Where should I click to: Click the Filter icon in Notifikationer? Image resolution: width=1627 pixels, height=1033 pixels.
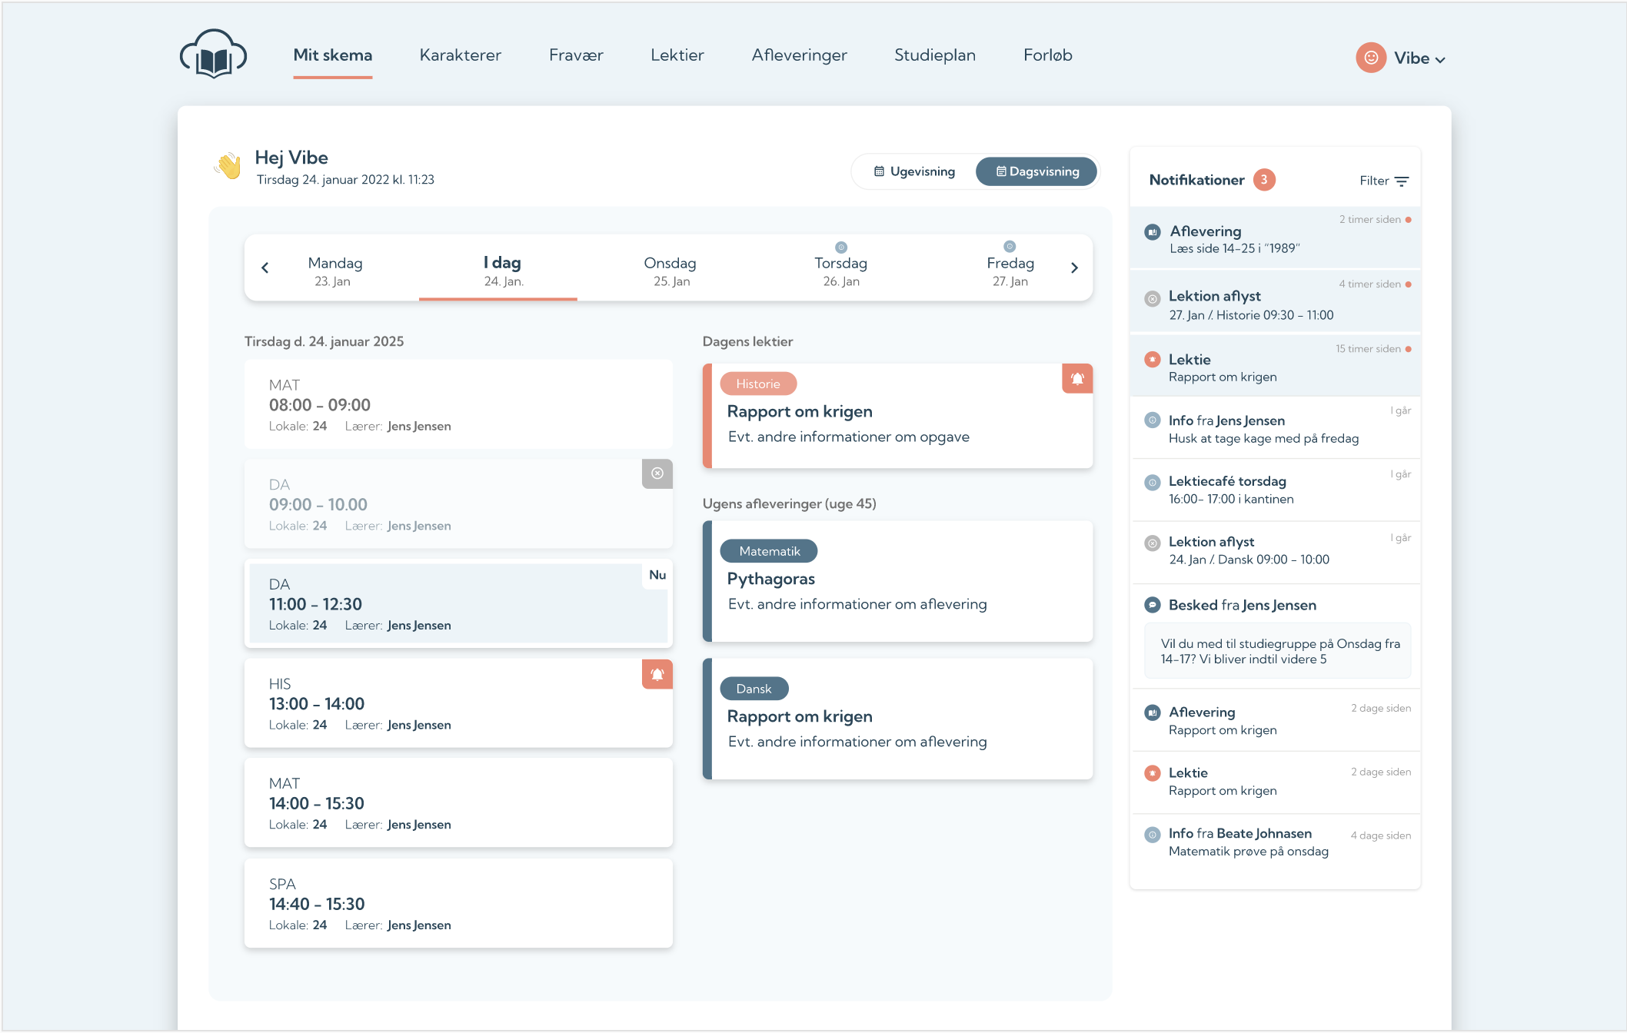click(1401, 181)
